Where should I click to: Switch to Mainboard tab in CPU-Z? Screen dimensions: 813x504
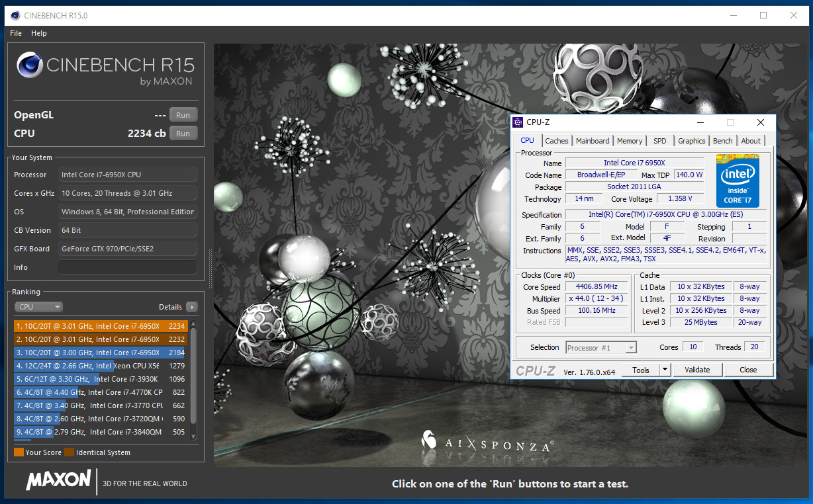click(593, 141)
